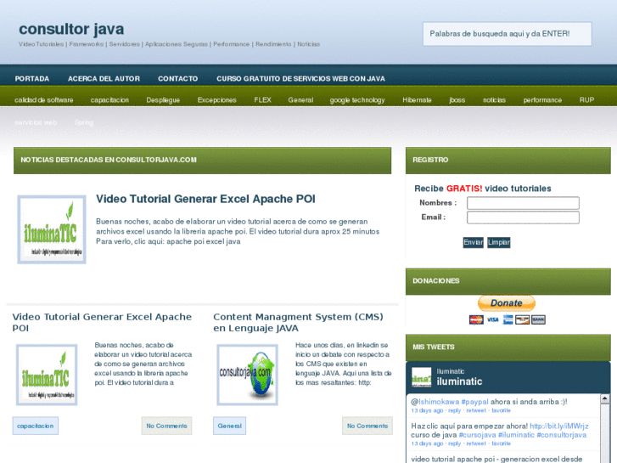Click the iluminaTIC thumbnail in the lower post
The height and width of the screenshot is (463, 617).
[x=47, y=375]
